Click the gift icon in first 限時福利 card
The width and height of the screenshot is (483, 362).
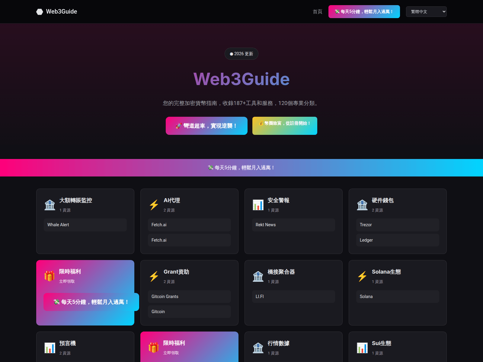pyautogui.click(x=50, y=276)
